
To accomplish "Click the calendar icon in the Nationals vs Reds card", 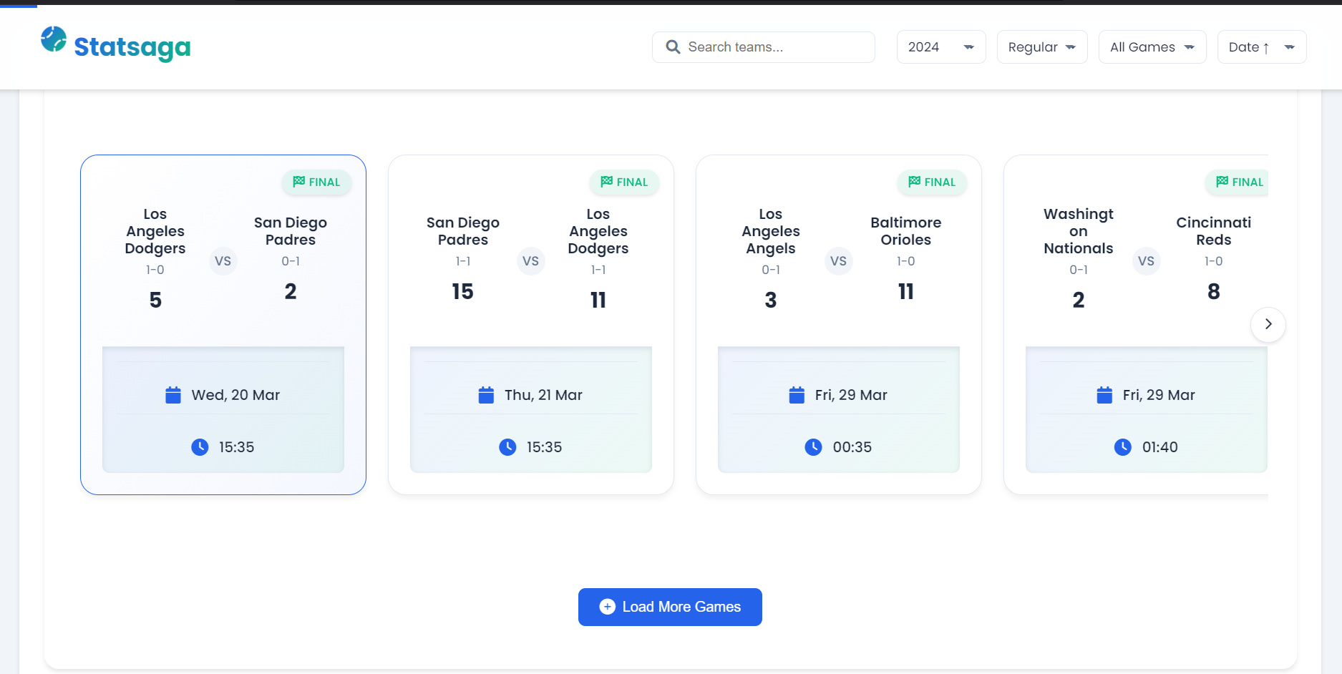I will 1104,395.
